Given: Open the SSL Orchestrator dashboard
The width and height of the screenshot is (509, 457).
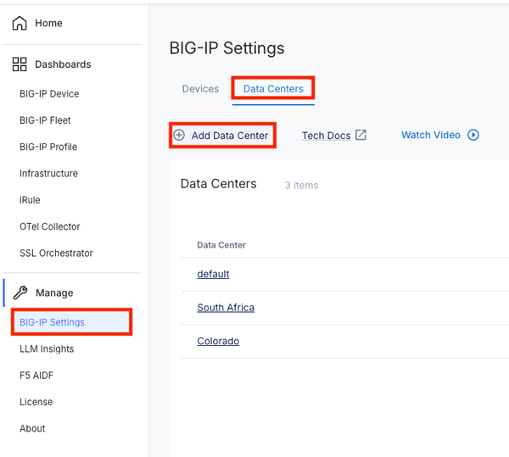Looking at the screenshot, I should click(56, 253).
